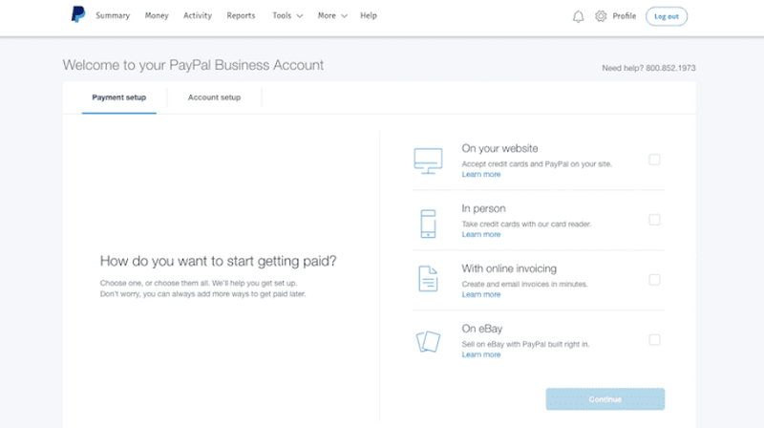Open the notifications bell icon

[578, 16]
